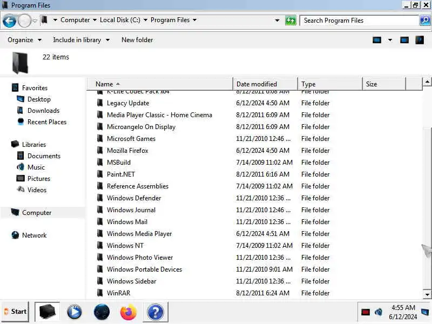This screenshot has width=432, height=324.
Task: Select Libraries in navigation pane
Action: point(34,145)
